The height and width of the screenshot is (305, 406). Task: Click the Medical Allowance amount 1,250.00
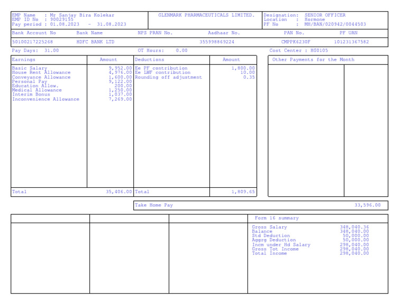[x=121, y=90]
